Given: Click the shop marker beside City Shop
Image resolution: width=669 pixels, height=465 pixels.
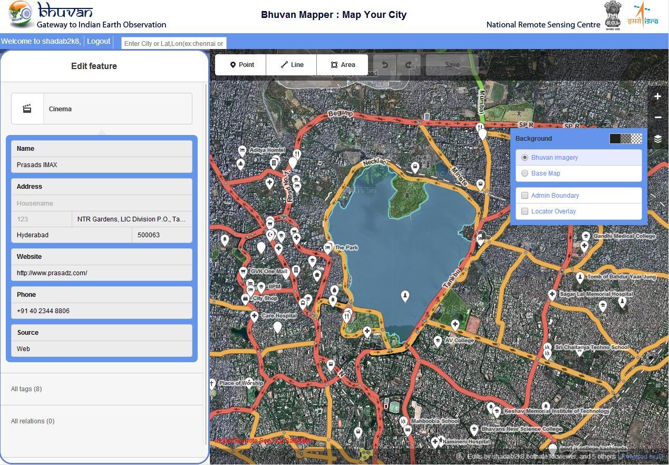Looking at the screenshot, I should coord(246,299).
